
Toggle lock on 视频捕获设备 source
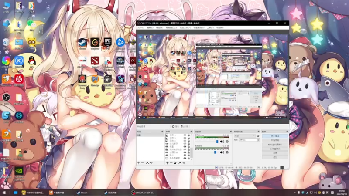coord(188,149)
